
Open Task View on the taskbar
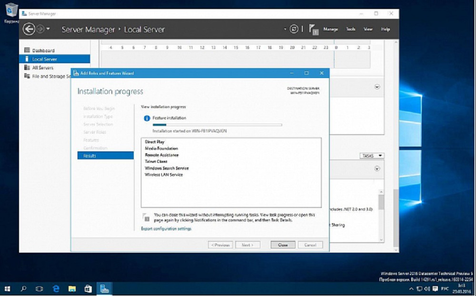(x=39, y=289)
